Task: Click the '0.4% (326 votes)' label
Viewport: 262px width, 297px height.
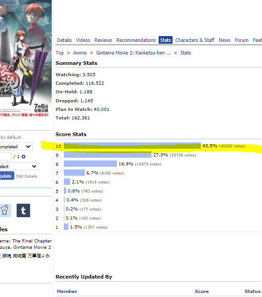Action: [84, 200]
